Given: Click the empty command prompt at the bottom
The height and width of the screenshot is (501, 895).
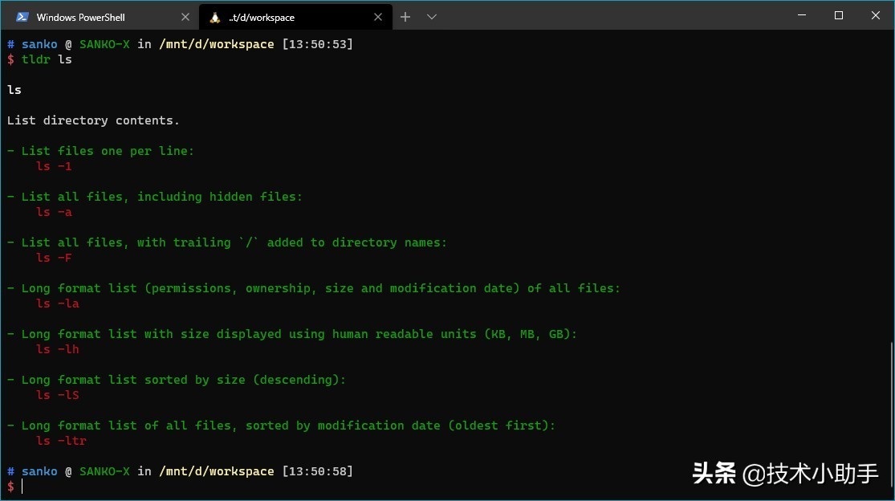Looking at the screenshot, I should 22,487.
